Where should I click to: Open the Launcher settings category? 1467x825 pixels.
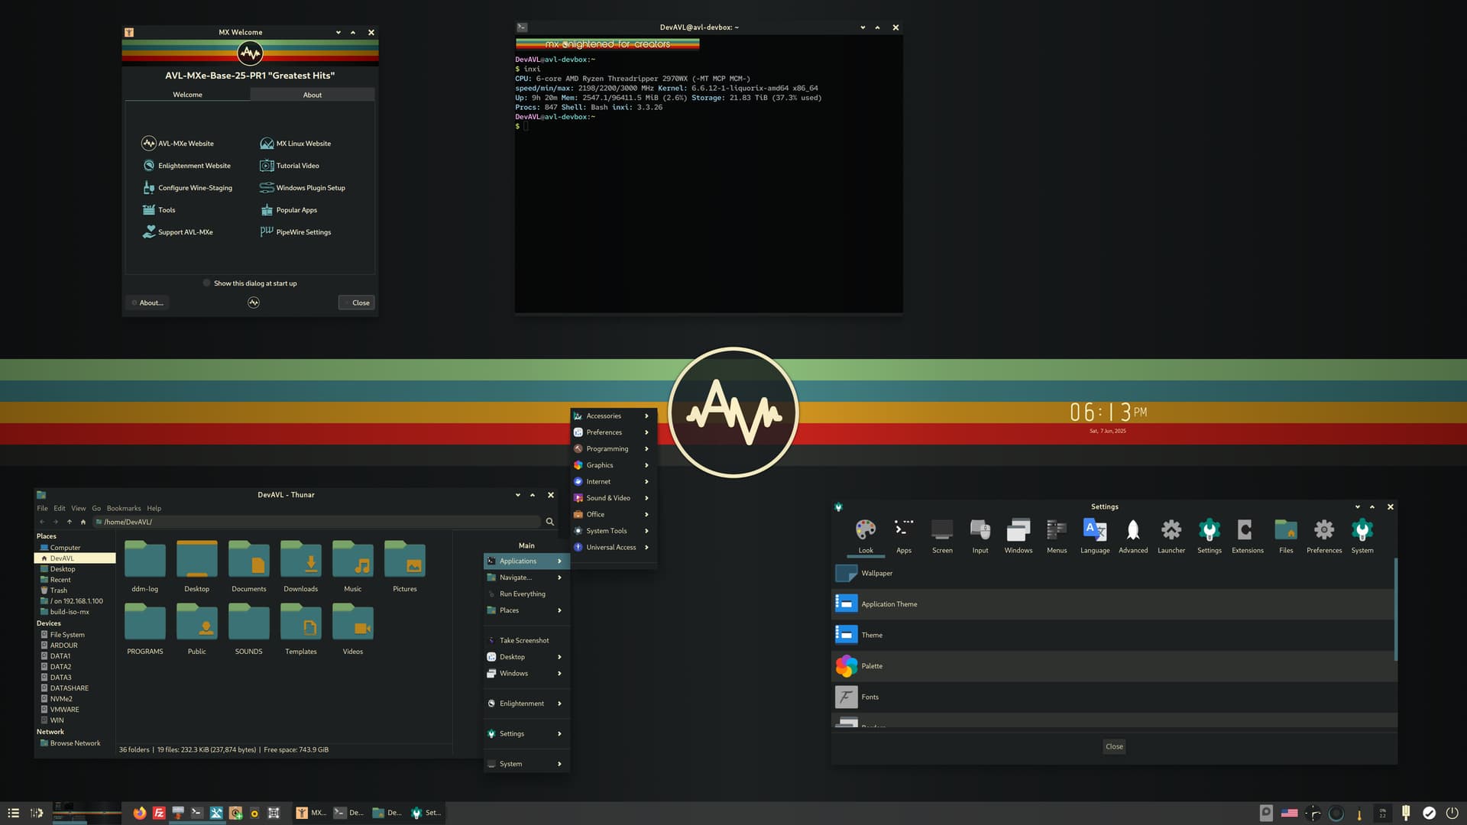(x=1171, y=535)
